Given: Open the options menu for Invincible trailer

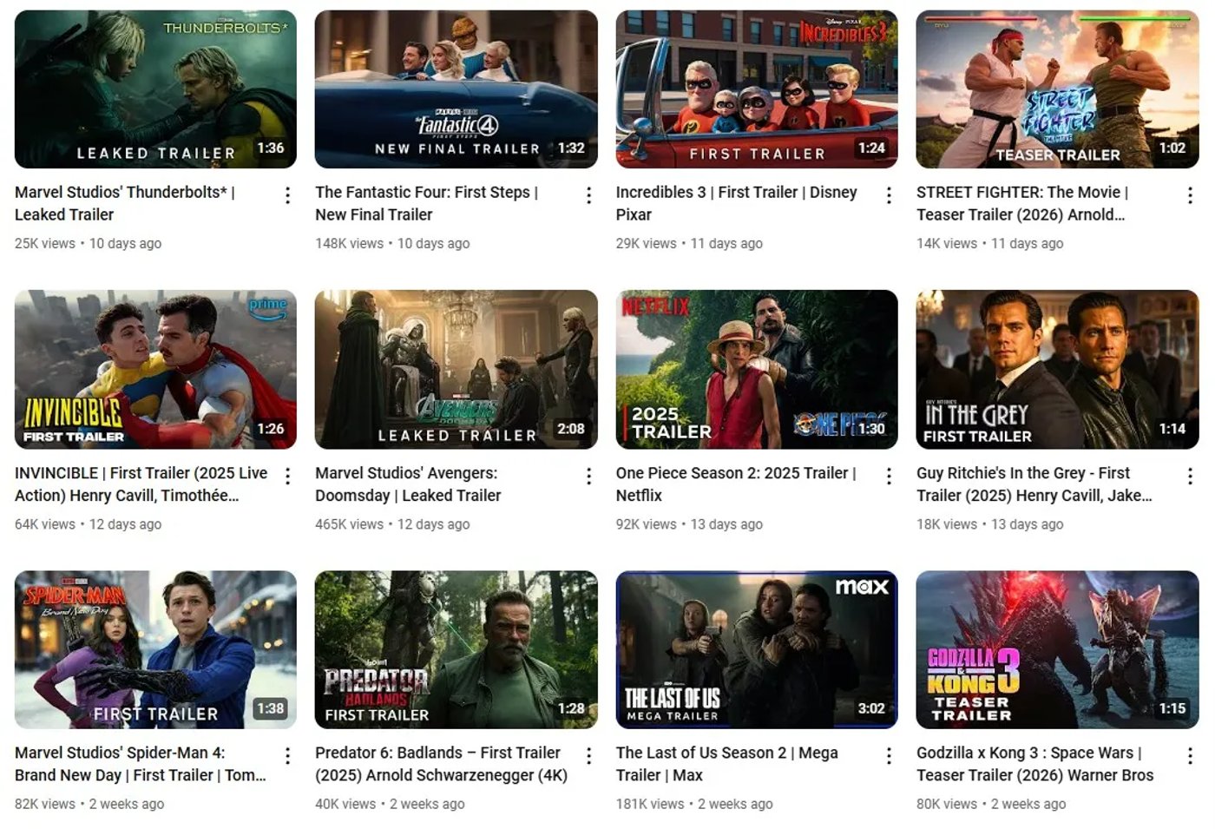Looking at the screenshot, I should 287,477.
